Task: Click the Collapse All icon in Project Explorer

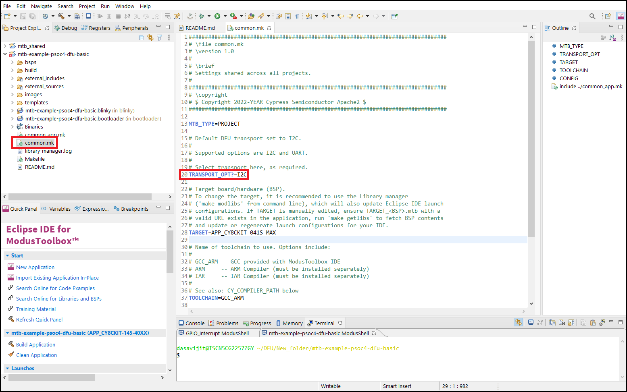Action: [x=141, y=37]
